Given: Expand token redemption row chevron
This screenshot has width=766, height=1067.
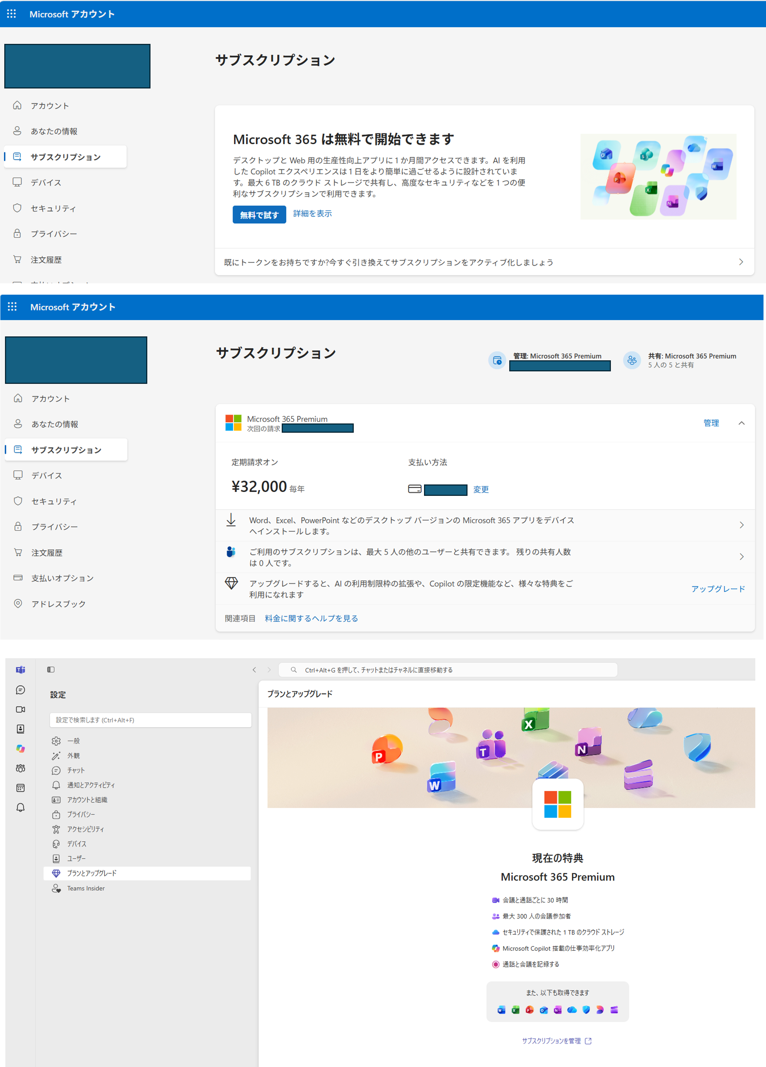Looking at the screenshot, I should point(741,262).
